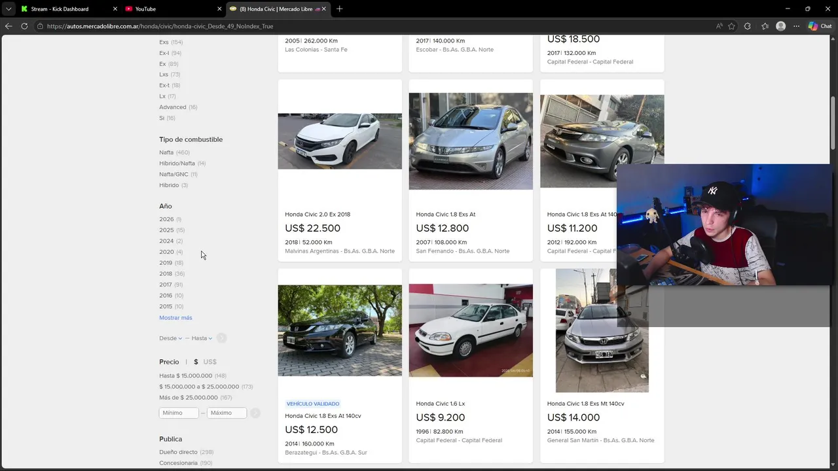Click the Mínimo price input
838x471 pixels.
(179, 413)
